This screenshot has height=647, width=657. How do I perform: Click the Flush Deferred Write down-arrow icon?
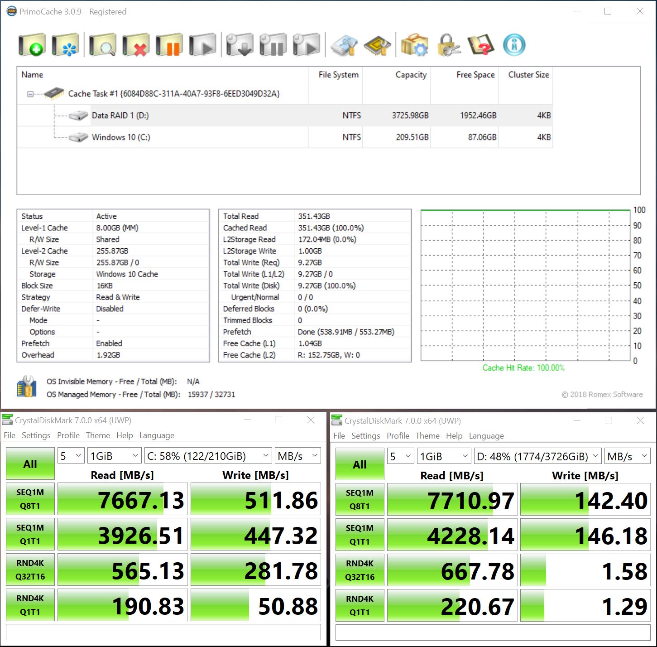240,45
